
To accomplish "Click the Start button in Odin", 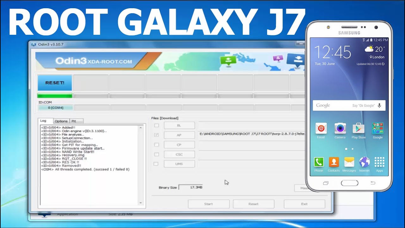I will click(209, 204).
